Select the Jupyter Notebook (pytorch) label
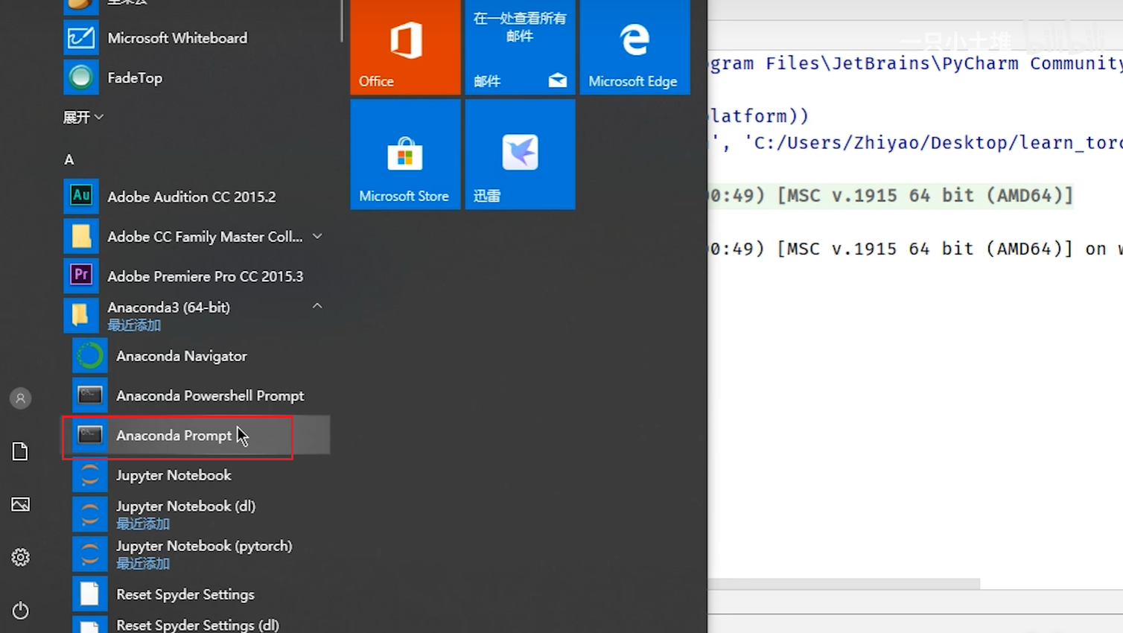The width and height of the screenshot is (1123, 633). (204, 546)
